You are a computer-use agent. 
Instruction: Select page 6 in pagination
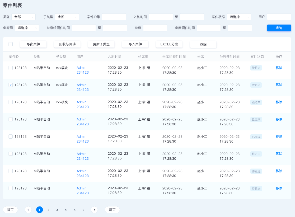[x=83, y=210]
